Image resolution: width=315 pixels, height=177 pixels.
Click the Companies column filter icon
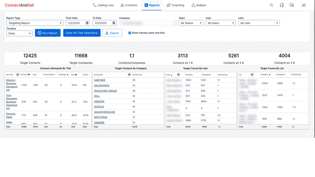pyautogui.click(x=129, y=75)
